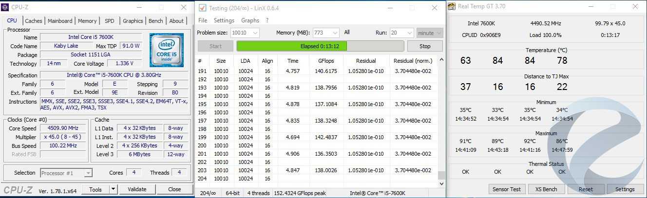Click the CPU-Z title bar app icon
647x198 pixels.
[x=6, y=7]
